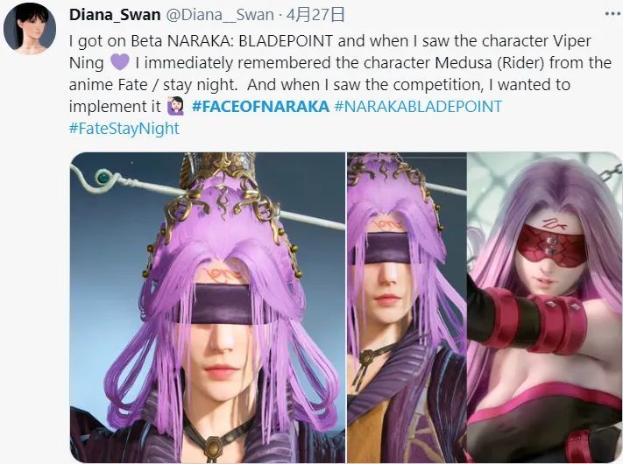Open the #NARAKABLADEPOINT hashtag
Image resolution: width=623 pixels, height=464 pixels.
[418, 107]
